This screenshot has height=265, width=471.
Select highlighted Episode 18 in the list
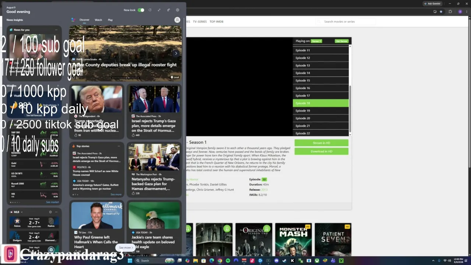pyautogui.click(x=321, y=103)
